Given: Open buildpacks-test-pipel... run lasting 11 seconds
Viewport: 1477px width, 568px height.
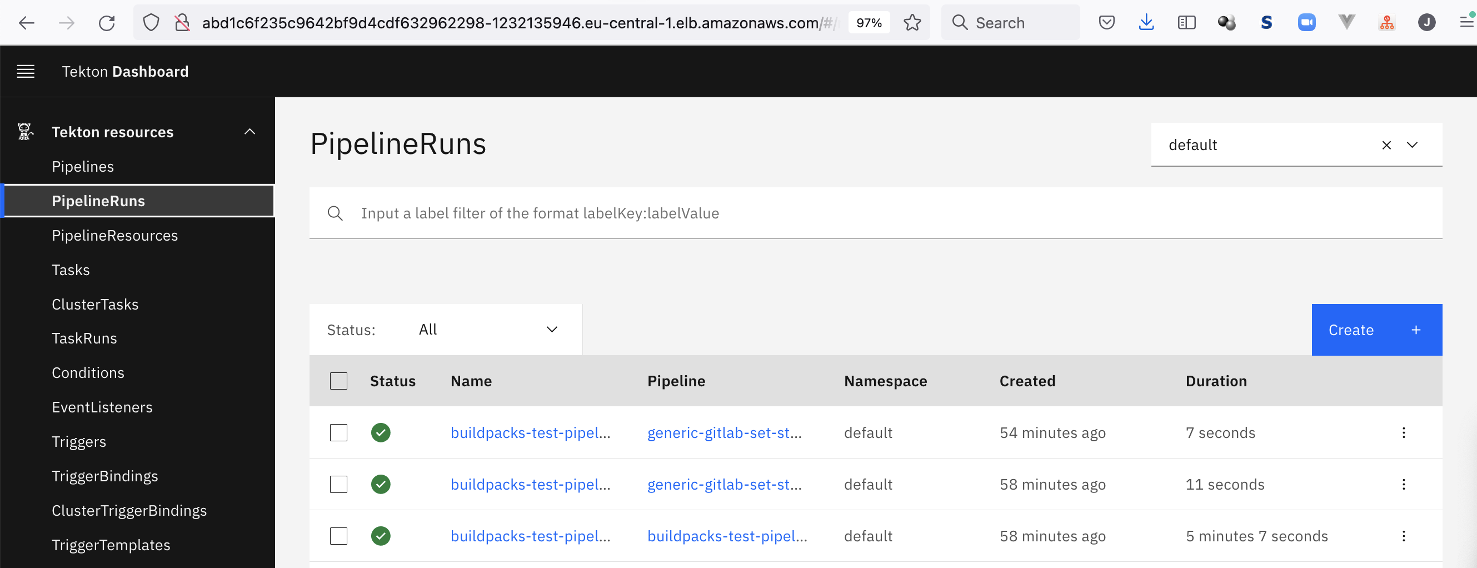Looking at the screenshot, I should pos(530,484).
